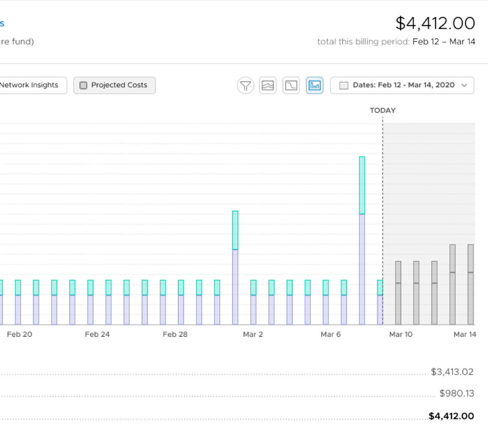Click the Feb 28 axis label
Image resolution: width=488 pixels, height=438 pixels.
point(175,334)
